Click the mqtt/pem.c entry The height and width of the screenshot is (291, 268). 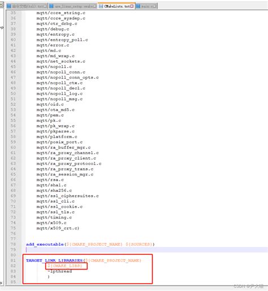(x=50, y=115)
